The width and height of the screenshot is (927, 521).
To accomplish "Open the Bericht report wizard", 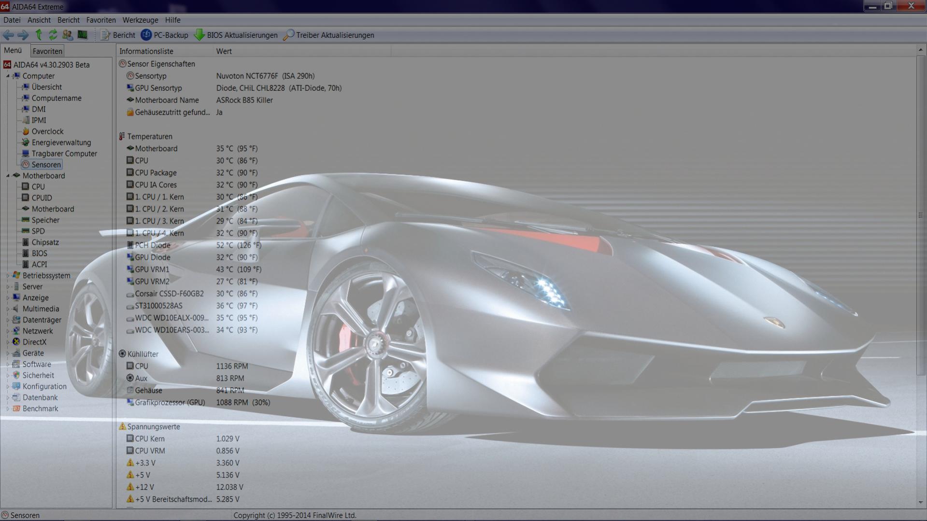I will click(x=118, y=35).
